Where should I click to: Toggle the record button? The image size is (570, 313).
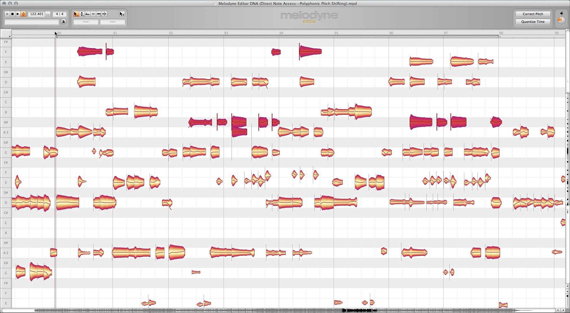(x=7, y=14)
